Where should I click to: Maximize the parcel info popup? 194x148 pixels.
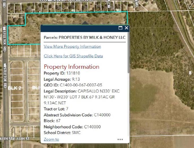(x=120, y=28)
